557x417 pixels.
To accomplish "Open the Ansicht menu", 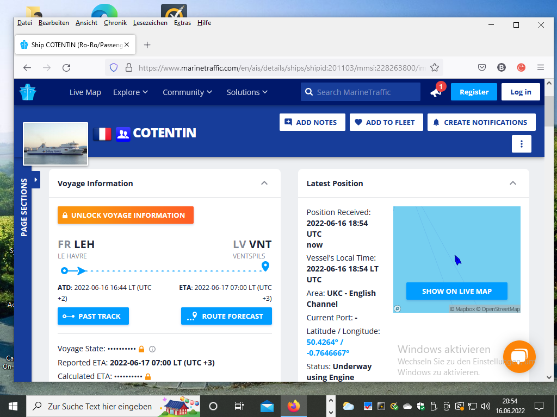I will [86, 23].
